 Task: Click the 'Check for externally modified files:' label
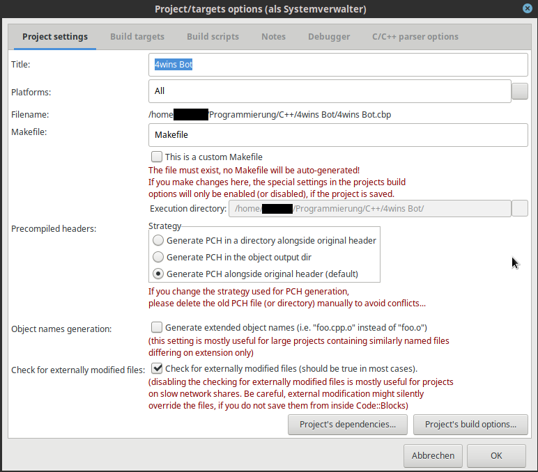78,370
